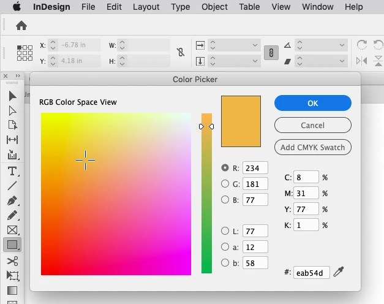Click the X position stepper

(53, 45)
